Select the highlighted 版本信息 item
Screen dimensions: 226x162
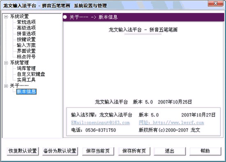pyautogui.click(x=26, y=91)
